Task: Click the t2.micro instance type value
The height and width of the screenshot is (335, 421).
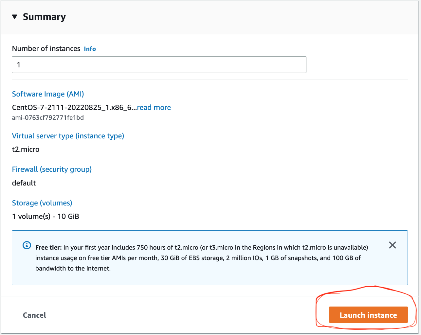Action: 26,150
